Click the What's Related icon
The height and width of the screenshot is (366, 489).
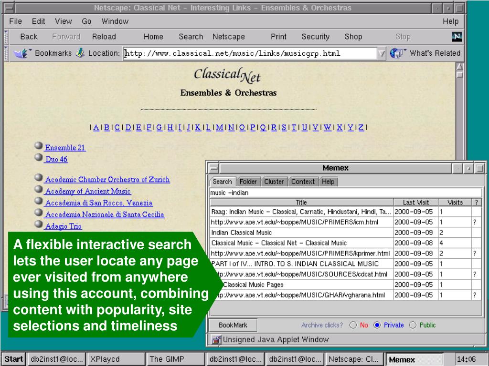[396, 53]
